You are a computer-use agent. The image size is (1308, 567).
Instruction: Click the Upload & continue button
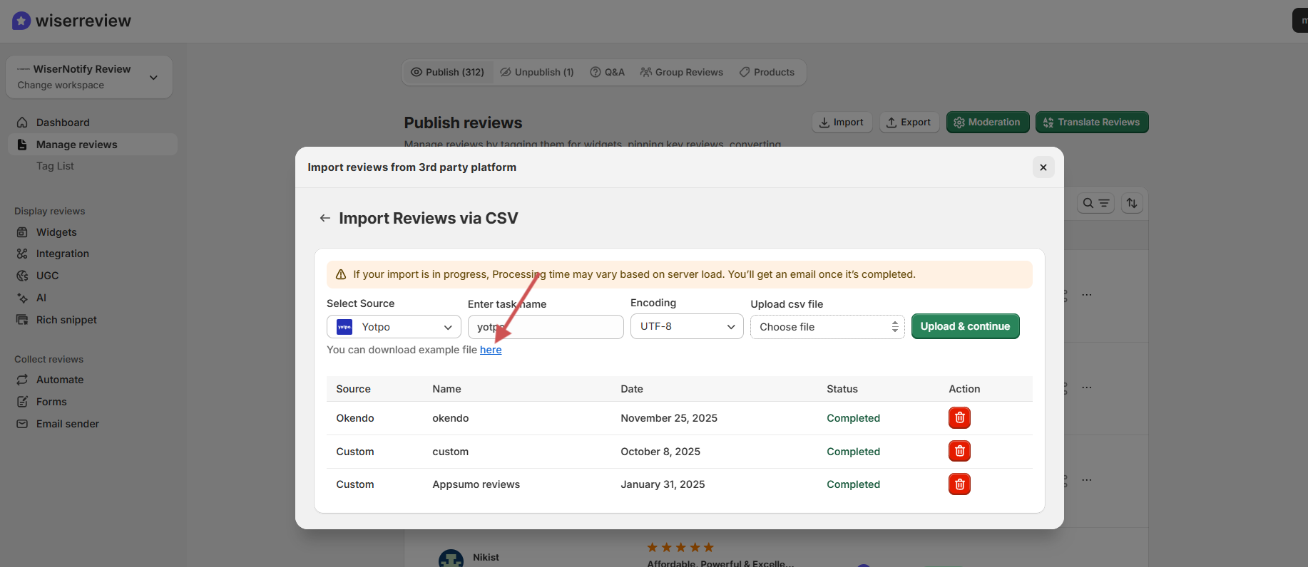(x=965, y=326)
